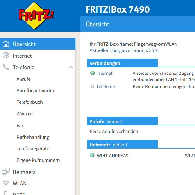
Task: Click the FRITZ!Box-Name FingerwegvomWLAN text
Action: pos(133,44)
